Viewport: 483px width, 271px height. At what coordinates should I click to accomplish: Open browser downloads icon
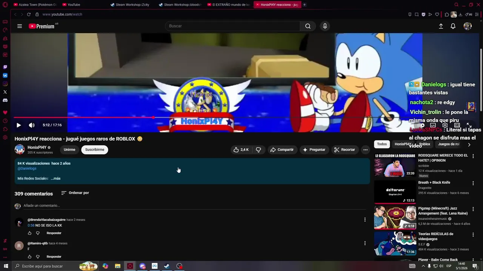tap(460, 14)
